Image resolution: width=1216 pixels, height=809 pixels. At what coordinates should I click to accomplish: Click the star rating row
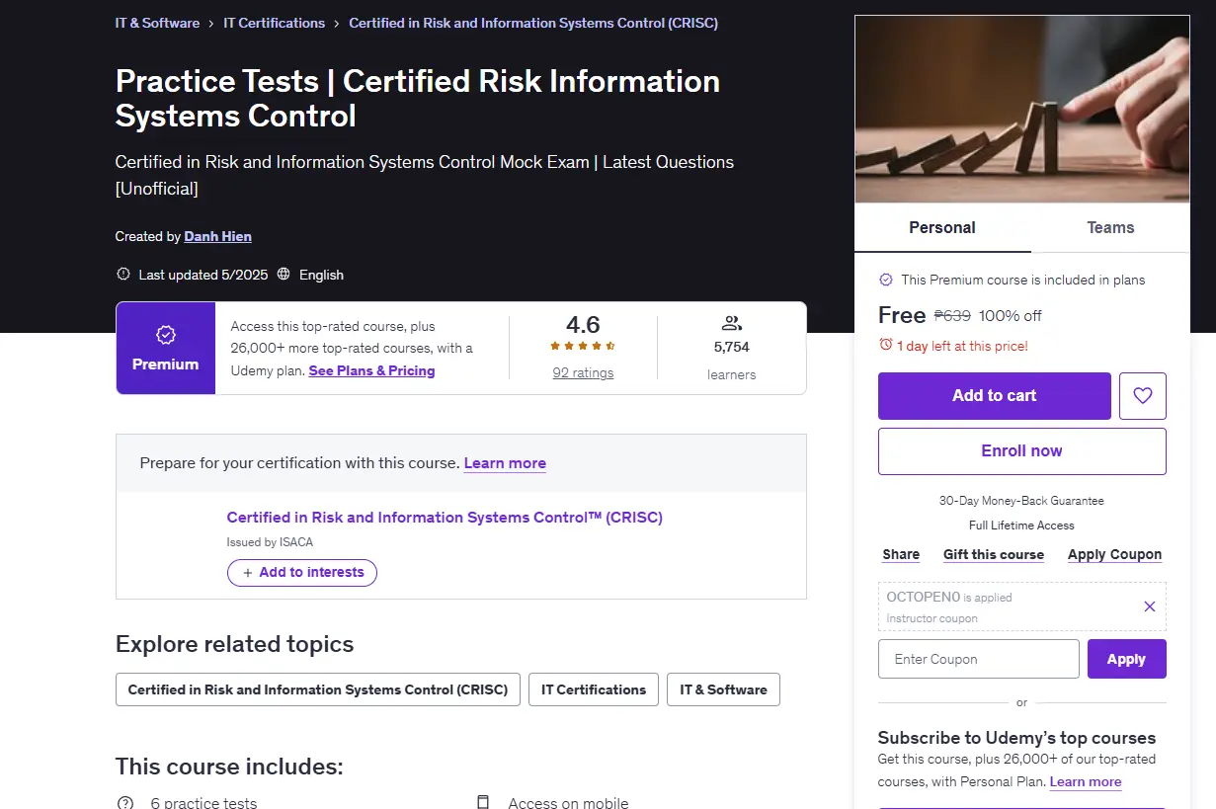point(583,347)
